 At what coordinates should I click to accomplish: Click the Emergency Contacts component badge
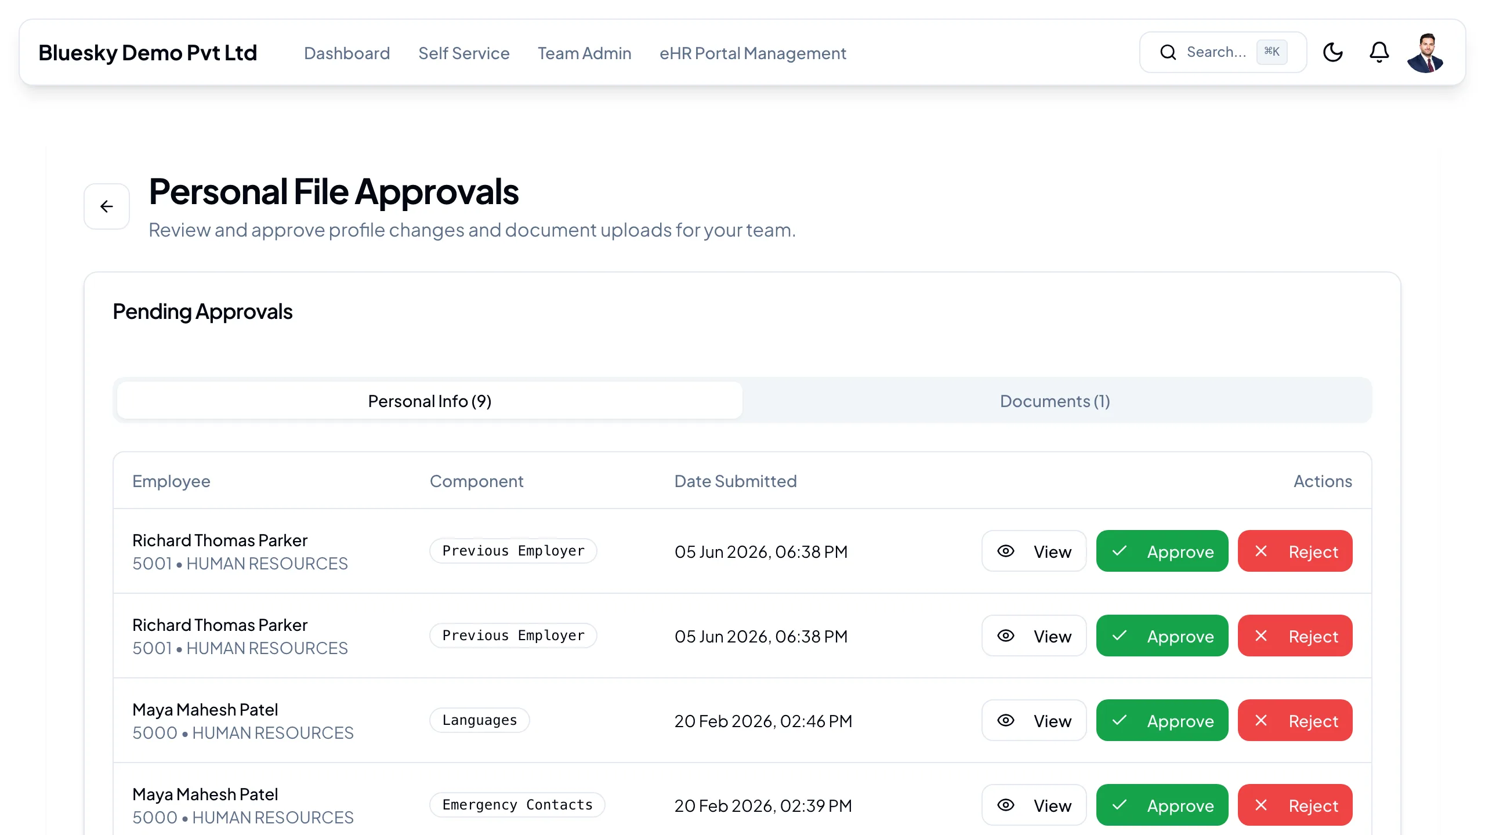[517, 805]
